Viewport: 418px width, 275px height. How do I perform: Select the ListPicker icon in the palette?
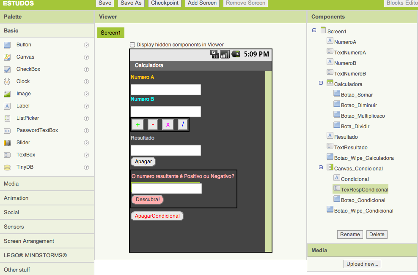(7, 118)
